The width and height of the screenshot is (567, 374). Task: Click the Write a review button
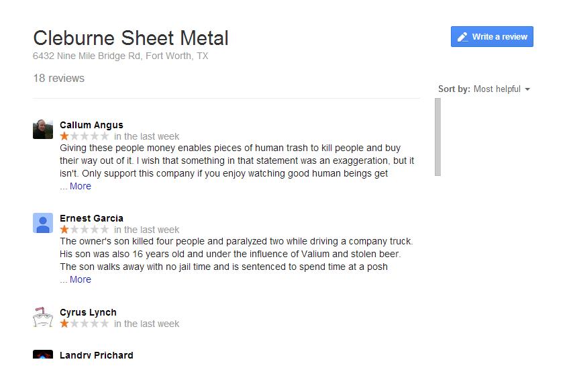coord(492,36)
